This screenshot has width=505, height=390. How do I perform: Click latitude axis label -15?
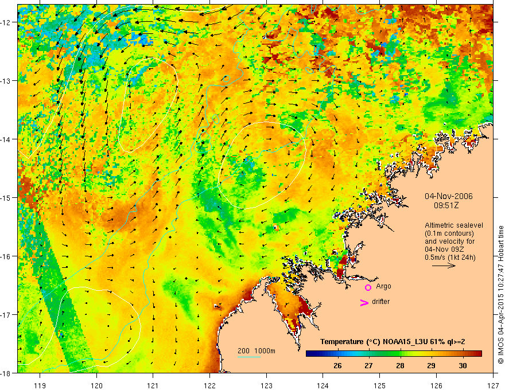(x=6, y=197)
